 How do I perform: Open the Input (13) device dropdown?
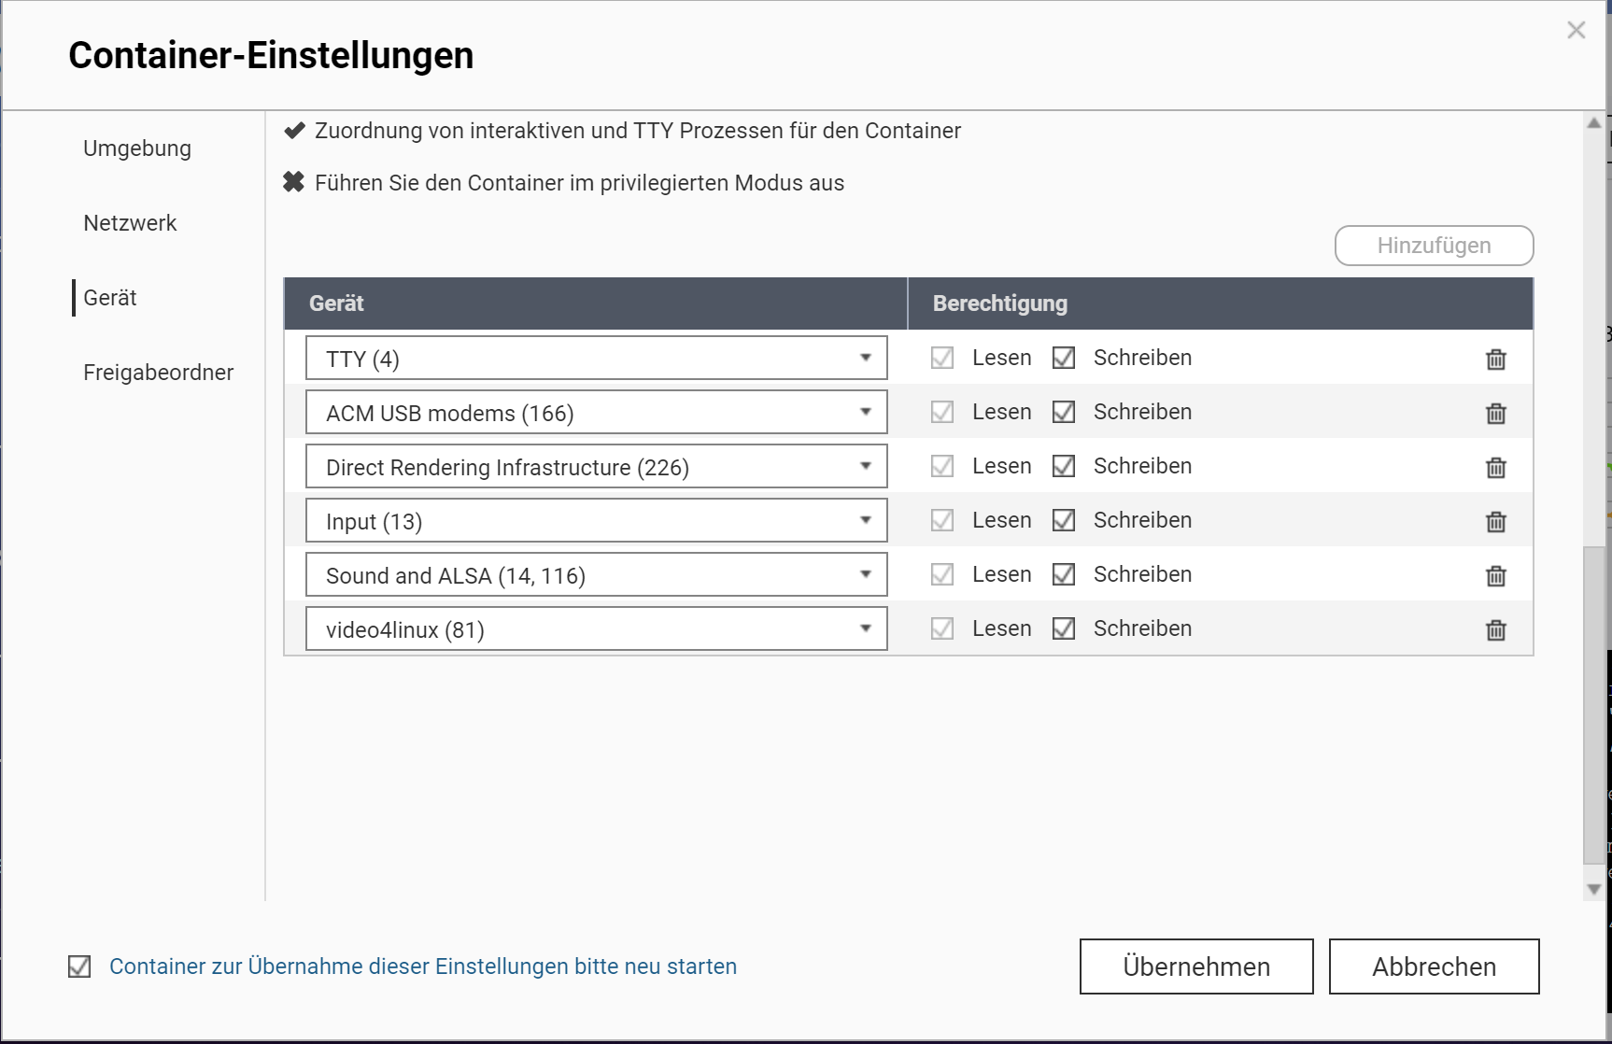tap(596, 520)
